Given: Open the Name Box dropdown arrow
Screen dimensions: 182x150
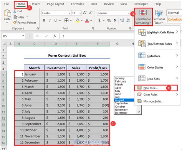Looking at the screenshot, I should click(23, 36).
